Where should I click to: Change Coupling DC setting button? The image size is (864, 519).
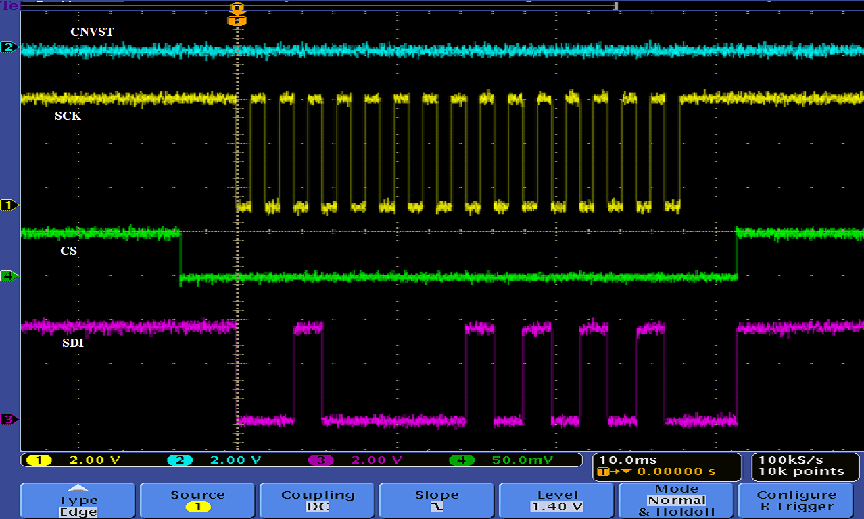pos(317,500)
